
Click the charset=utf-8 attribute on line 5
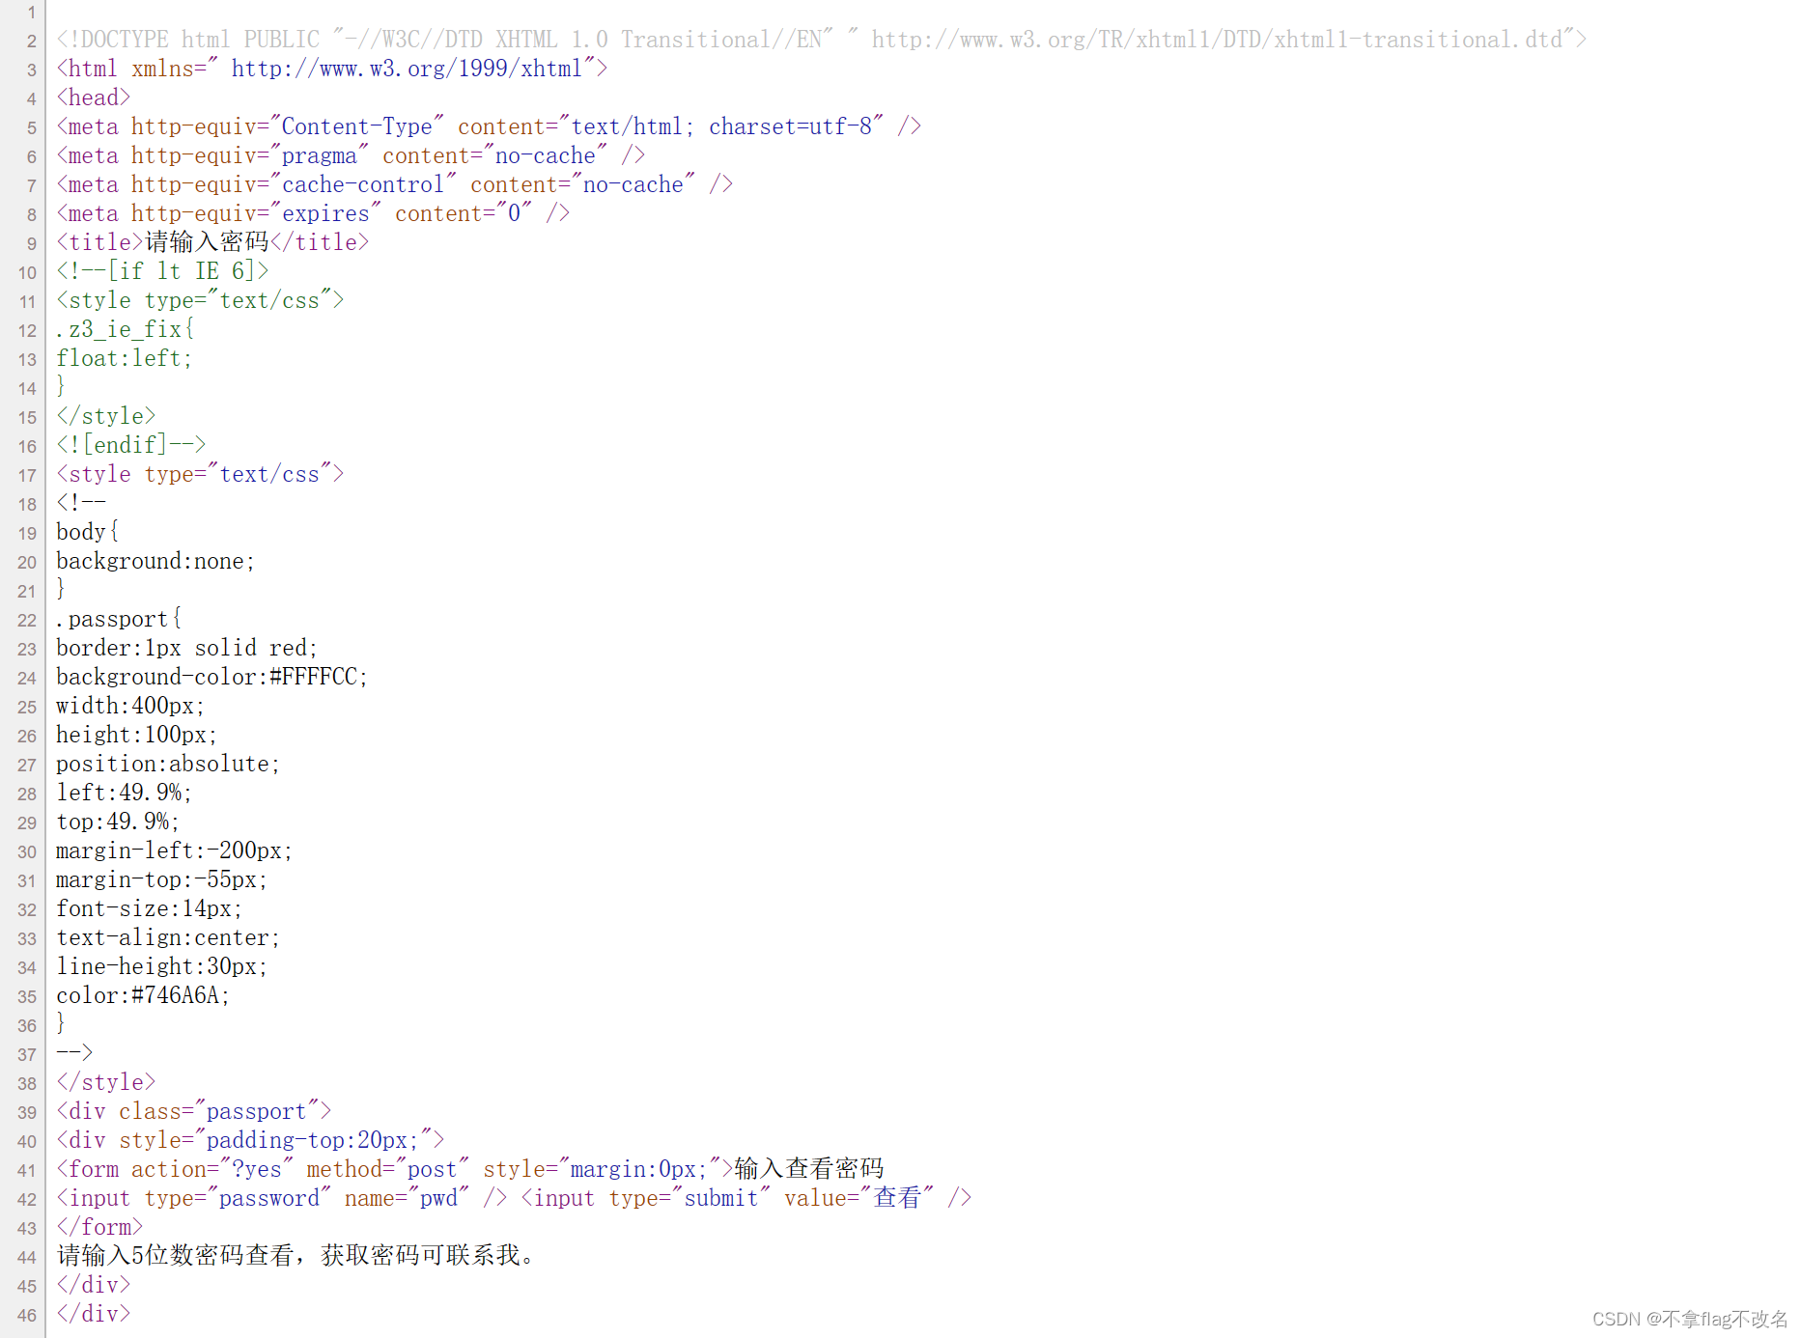tap(792, 125)
